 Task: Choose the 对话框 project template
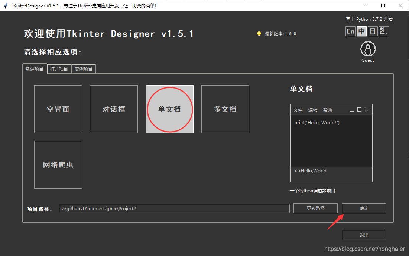114,109
